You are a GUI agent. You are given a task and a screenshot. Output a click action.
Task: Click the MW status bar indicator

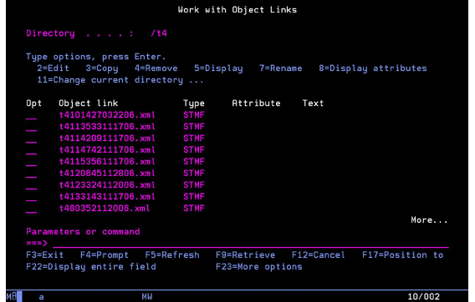(147, 296)
